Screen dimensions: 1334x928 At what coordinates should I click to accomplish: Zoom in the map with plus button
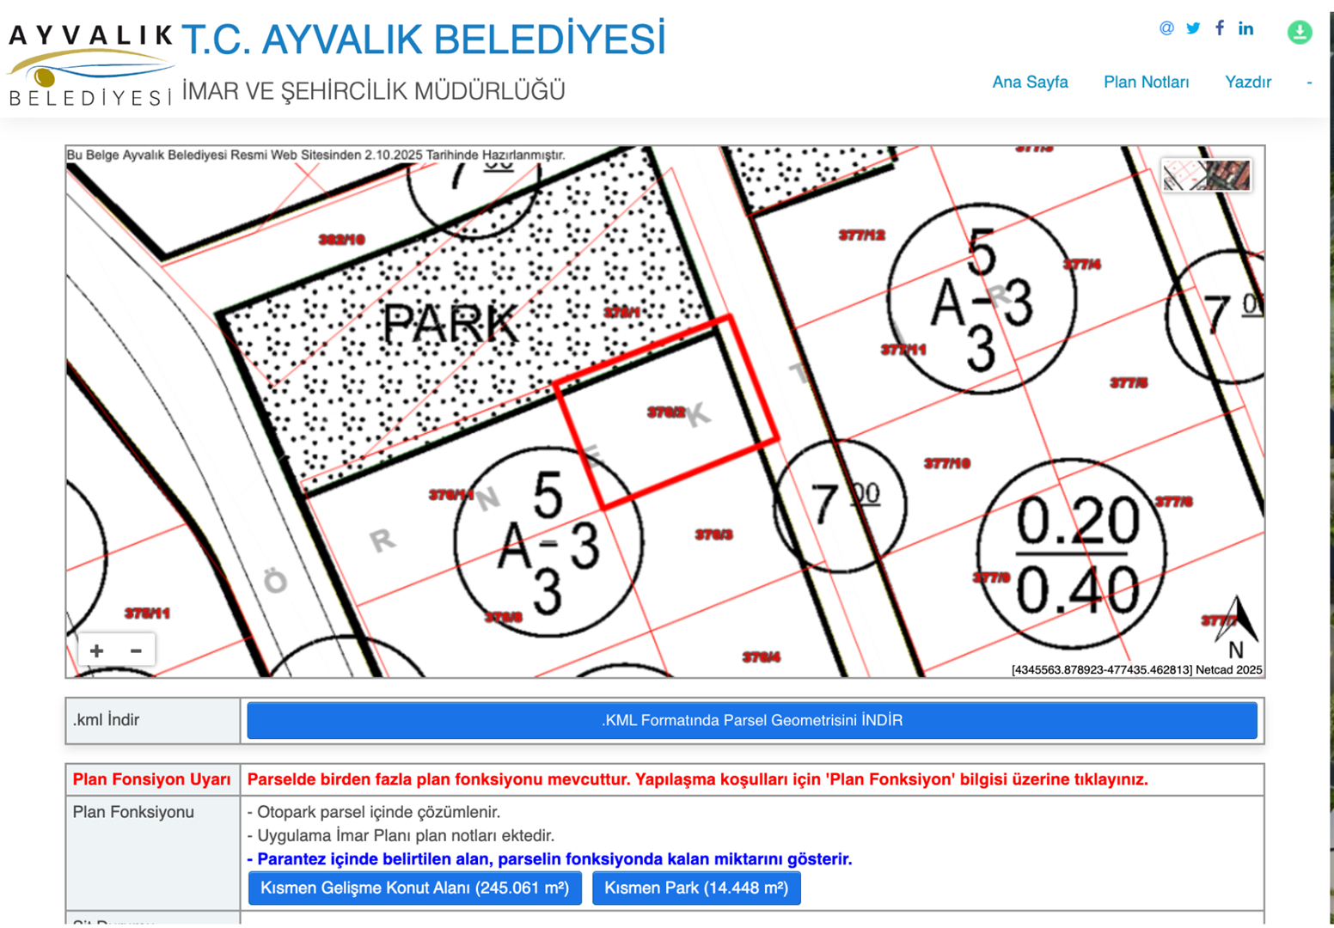97,650
